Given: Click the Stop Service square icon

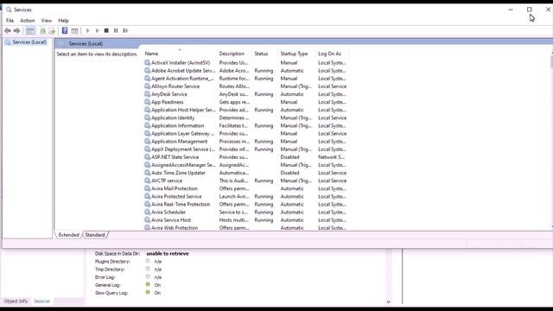Looking at the screenshot, I should pyautogui.click(x=106, y=31).
